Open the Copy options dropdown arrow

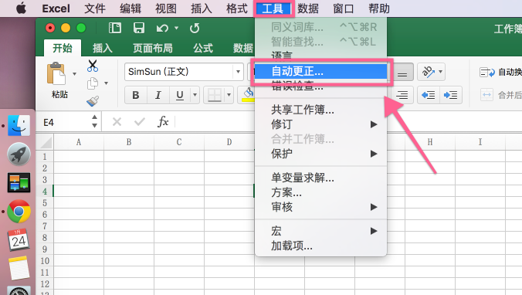pyautogui.click(x=107, y=83)
